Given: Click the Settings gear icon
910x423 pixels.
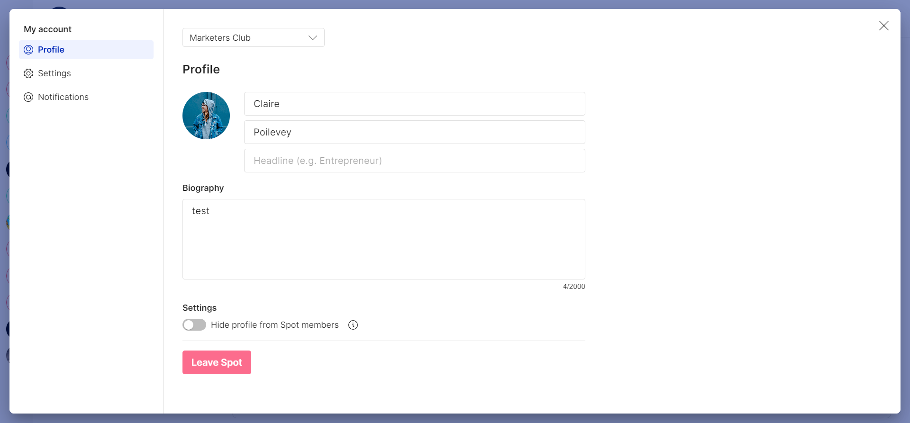Looking at the screenshot, I should (28, 73).
